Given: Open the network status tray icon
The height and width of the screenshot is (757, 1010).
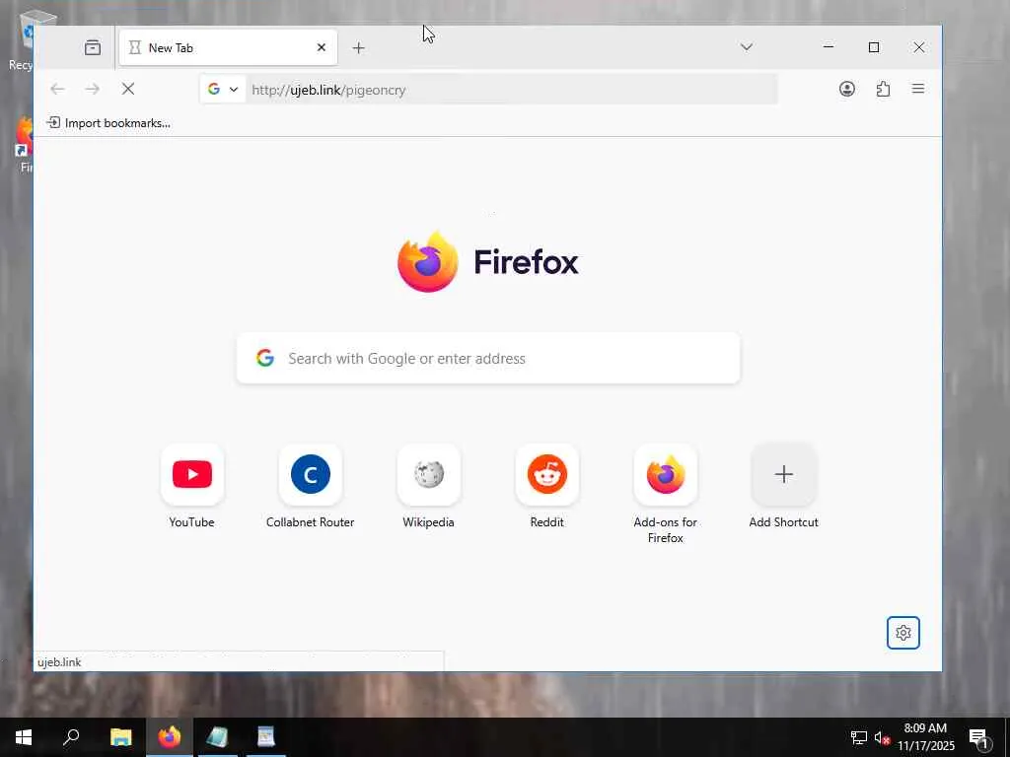Looking at the screenshot, I should point(859,737).
